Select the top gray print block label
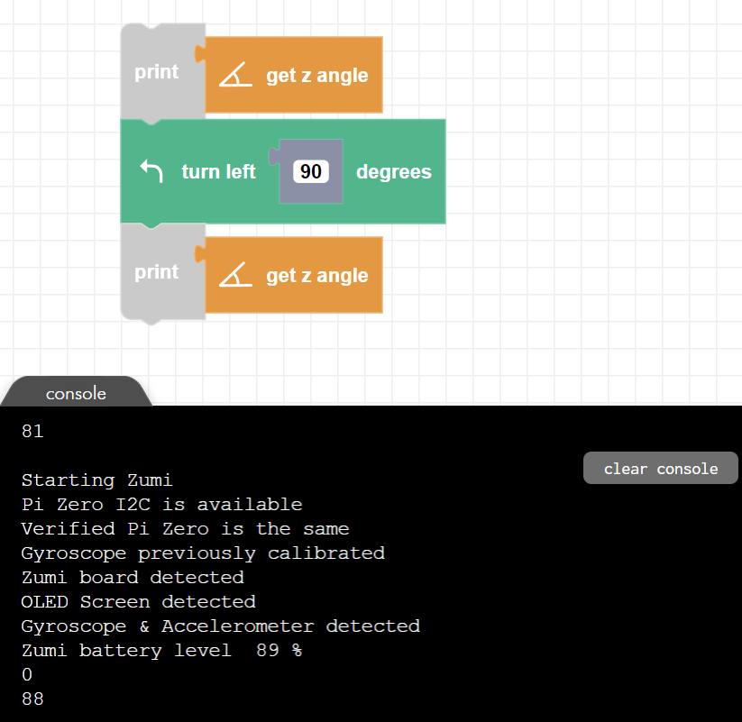Image resolution: width=742 pixels, height=722 pixels. [x=157, y=72]
